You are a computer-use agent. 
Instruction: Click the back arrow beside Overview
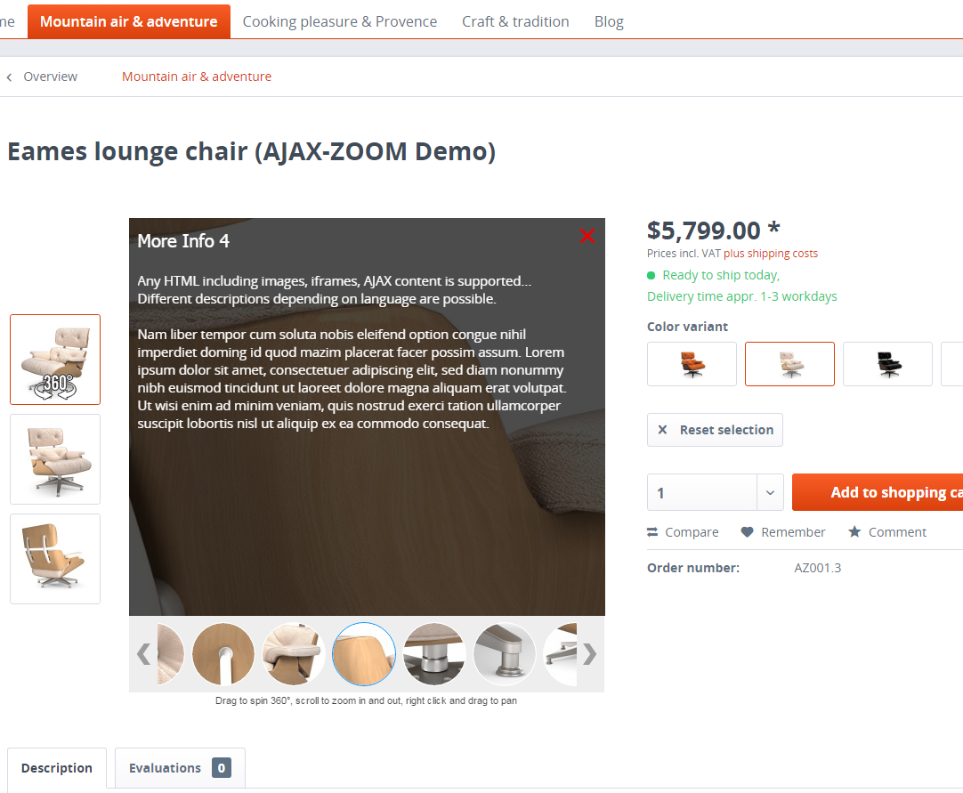9,77
